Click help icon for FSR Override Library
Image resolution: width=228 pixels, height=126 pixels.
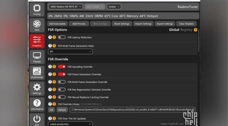tap(50, 104)
